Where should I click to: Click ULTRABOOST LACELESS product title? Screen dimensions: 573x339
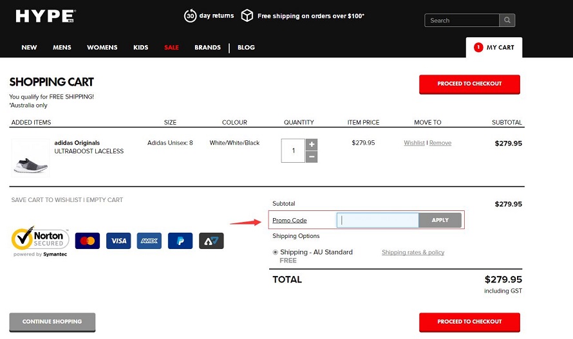[89, 151]
